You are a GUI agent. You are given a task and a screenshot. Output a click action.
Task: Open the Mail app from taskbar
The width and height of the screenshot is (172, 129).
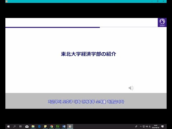coord(27,126)
